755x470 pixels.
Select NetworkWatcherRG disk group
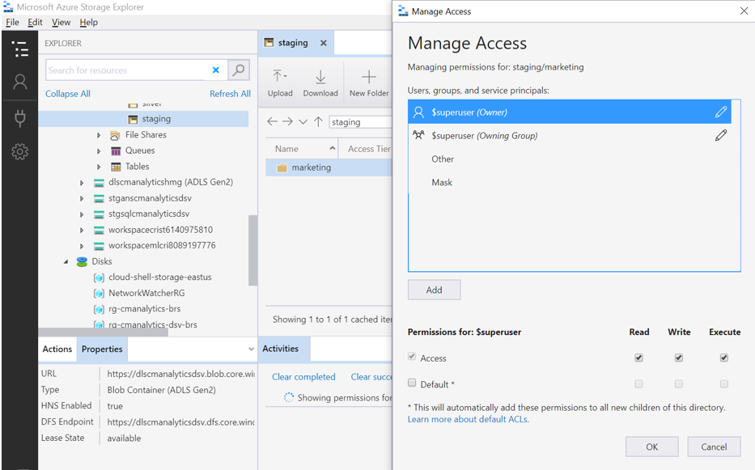(x=146, y=294)
